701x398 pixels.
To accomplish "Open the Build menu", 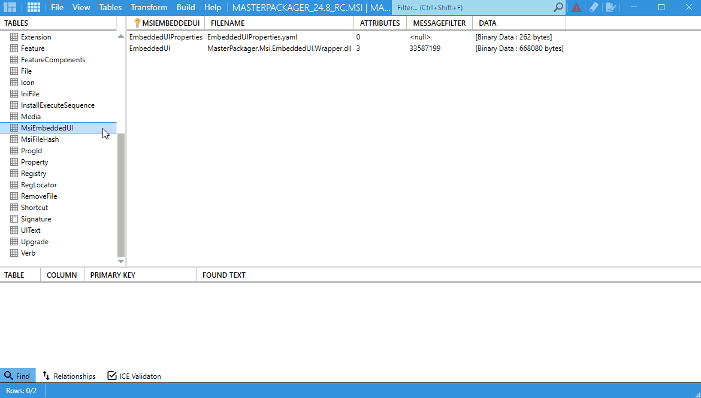I will click(x=186, y=8).
